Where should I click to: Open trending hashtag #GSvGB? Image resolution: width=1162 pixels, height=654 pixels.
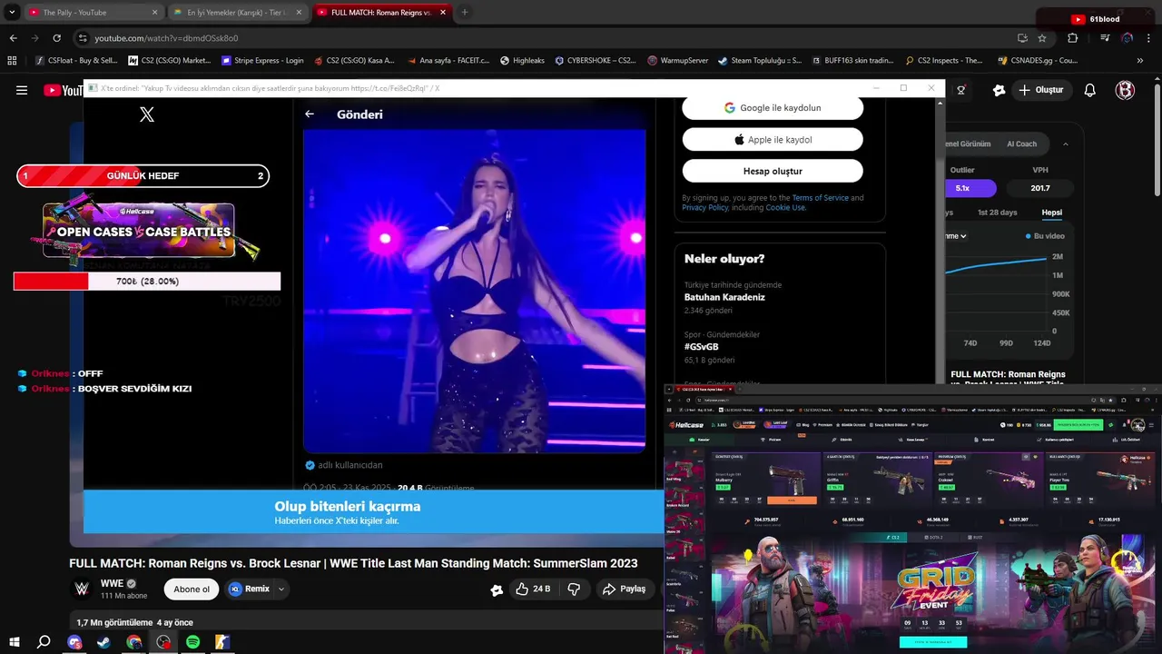tap(701, 347)
